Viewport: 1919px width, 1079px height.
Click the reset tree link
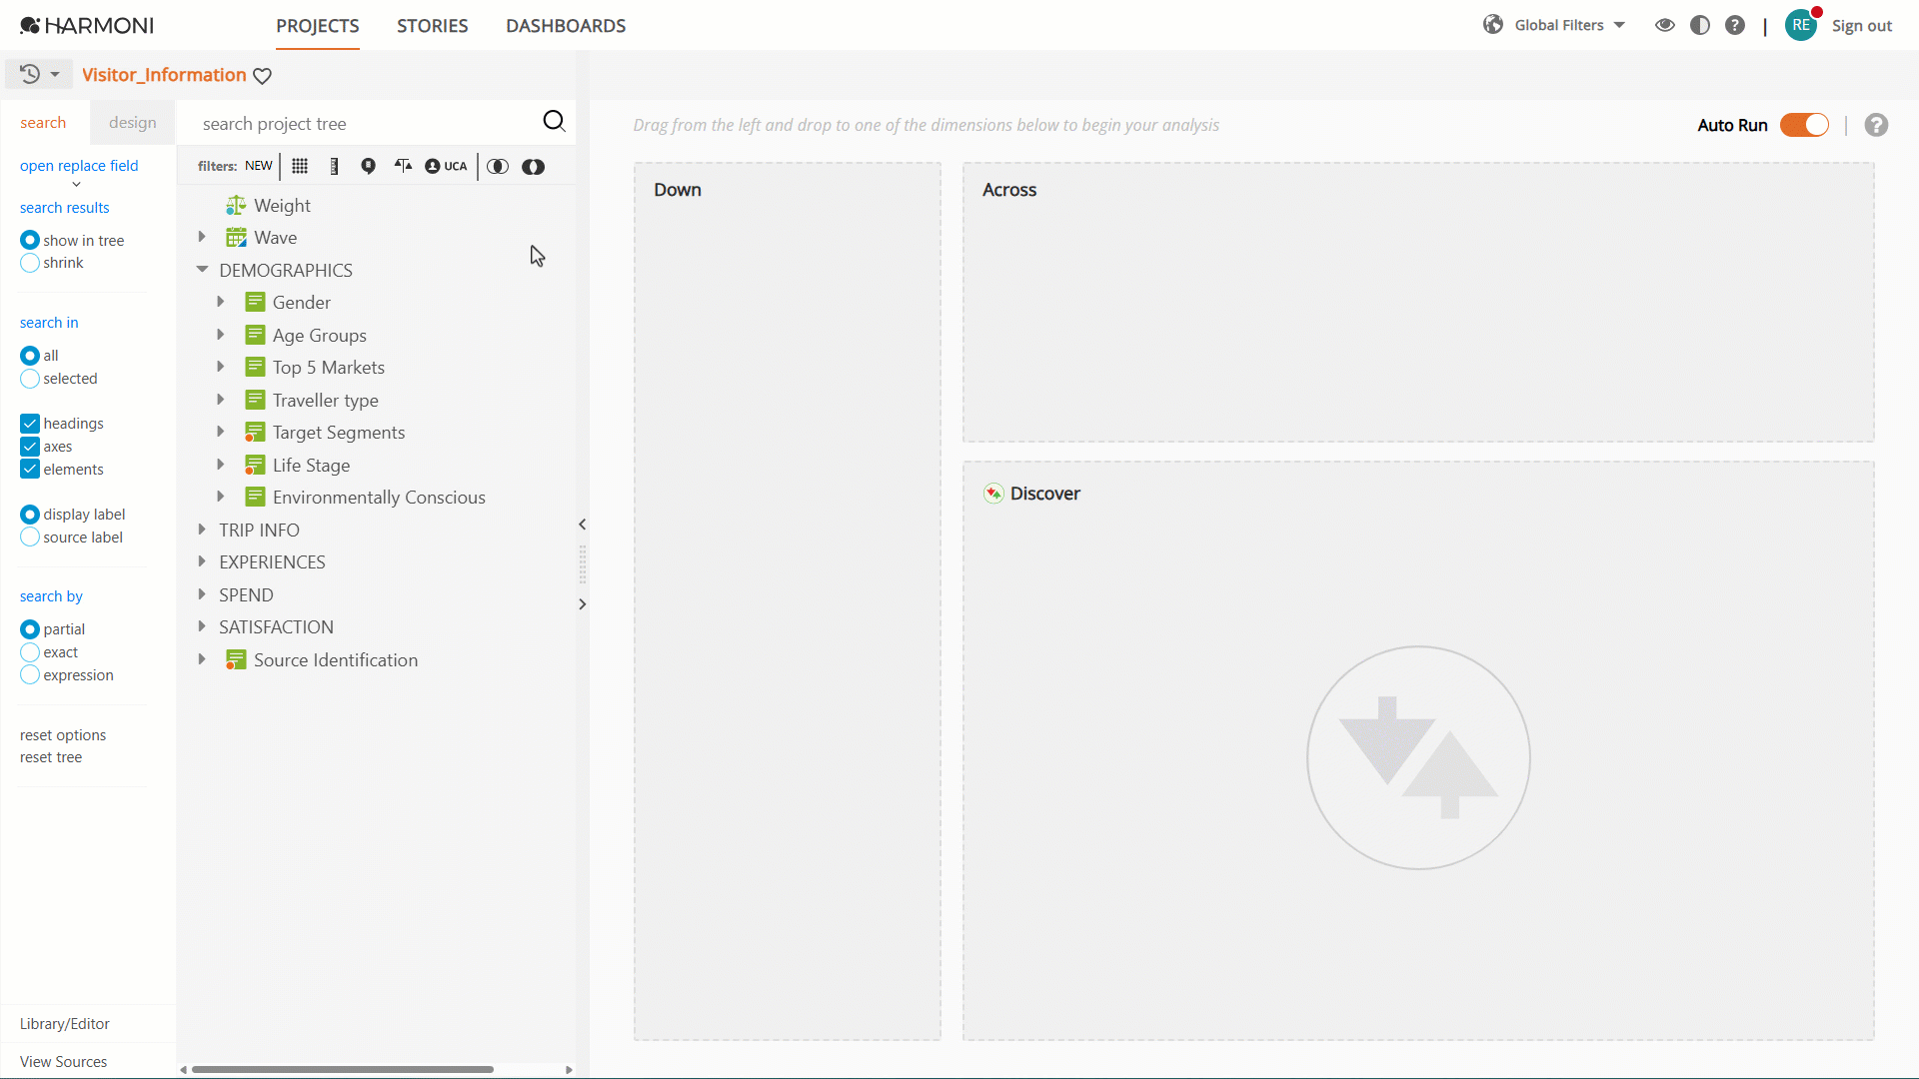click(x=51, y=757)
